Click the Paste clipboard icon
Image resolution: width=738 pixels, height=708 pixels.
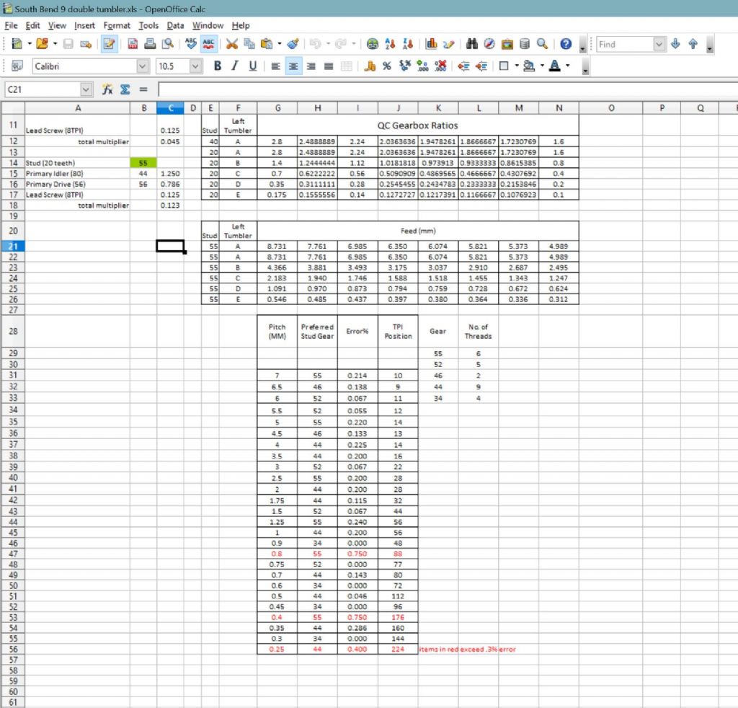(267, 44)
